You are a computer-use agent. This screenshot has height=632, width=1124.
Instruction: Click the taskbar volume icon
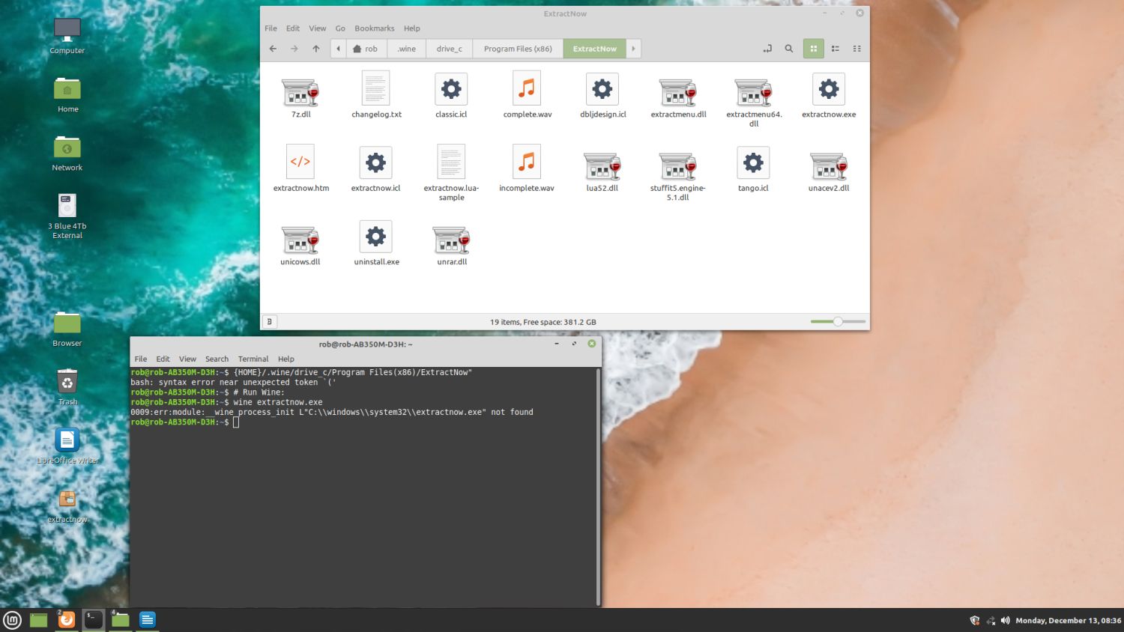click(1005, 621)
